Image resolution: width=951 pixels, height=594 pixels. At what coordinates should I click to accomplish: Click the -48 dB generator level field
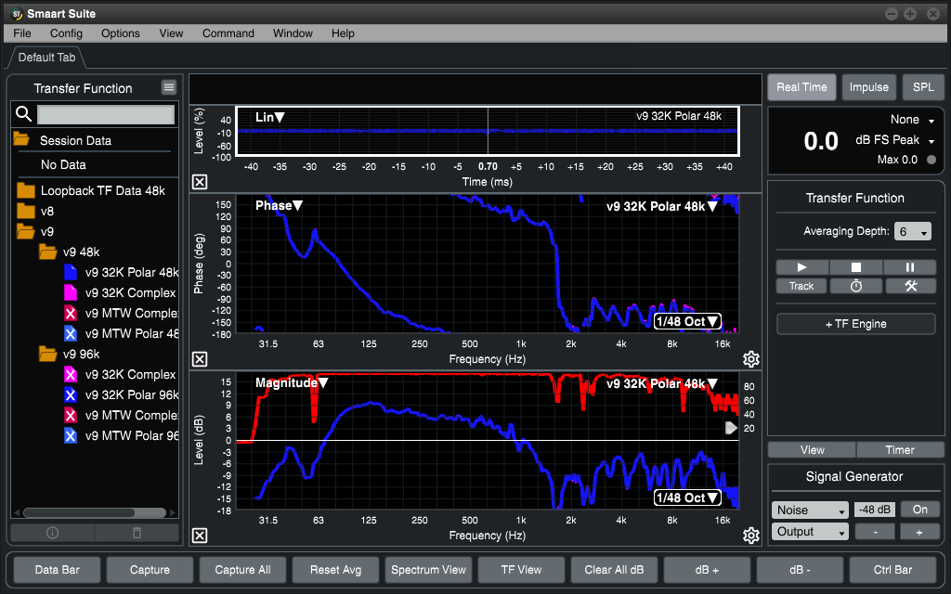[875, 510]
